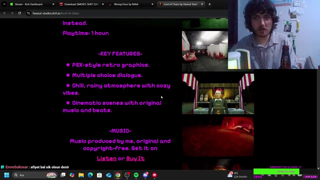Close the Stream - Kick Dashboard tab
Screen dimensions: 320x180
point(53,4)
